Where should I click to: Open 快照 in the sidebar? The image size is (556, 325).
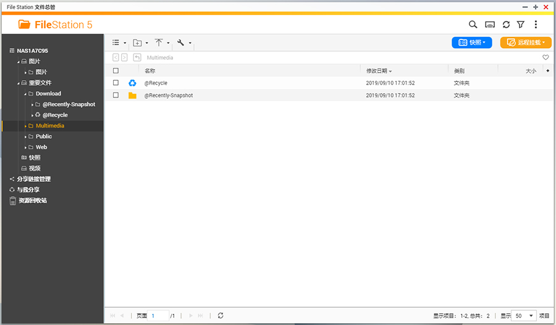[x=35, y=157]
